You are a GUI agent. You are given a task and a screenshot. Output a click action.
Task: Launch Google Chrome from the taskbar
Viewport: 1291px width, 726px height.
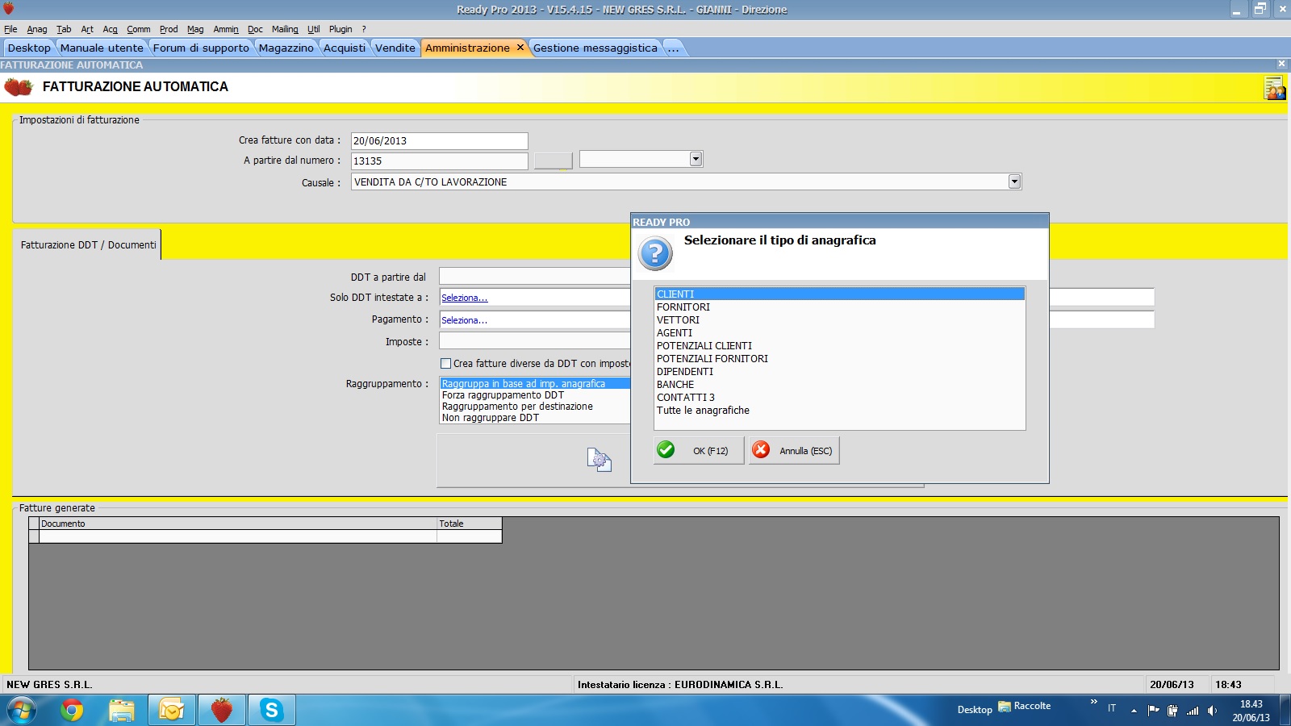click(x=72, y=711)
